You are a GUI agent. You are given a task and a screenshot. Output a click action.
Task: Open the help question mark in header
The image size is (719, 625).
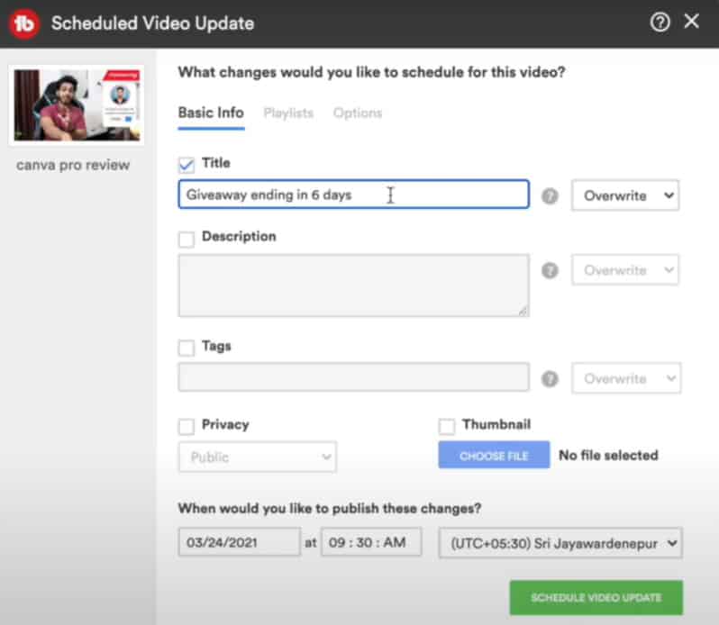(x=660, y=23)
